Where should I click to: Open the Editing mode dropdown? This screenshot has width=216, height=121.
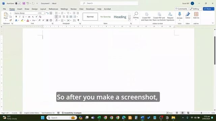coord(195,9)
